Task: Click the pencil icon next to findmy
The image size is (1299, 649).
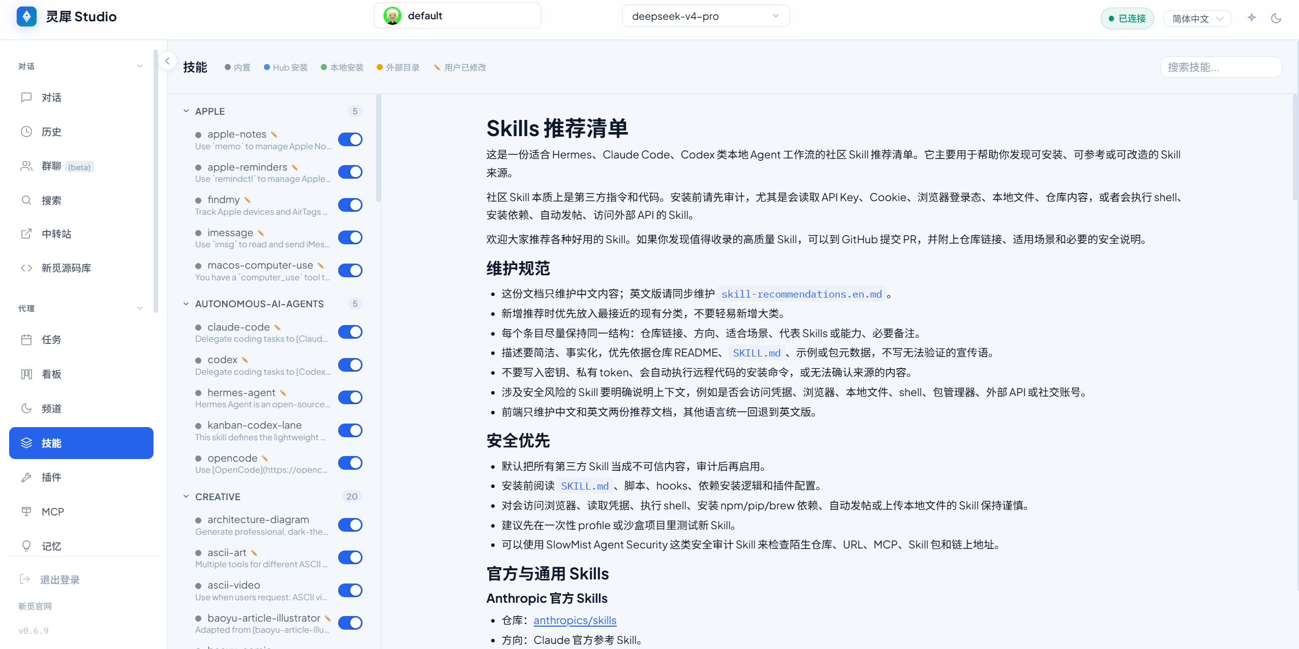Action: click(248, 200)
